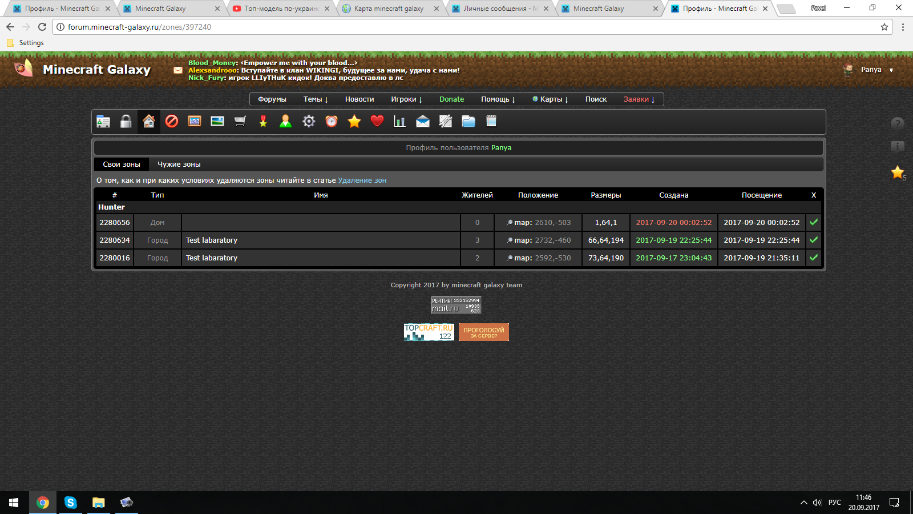Viewport: 913px width, 514px height.
Task: Click the ПРОГОЛОСУЙ за сервер vote button
Action: coord(483,332)
